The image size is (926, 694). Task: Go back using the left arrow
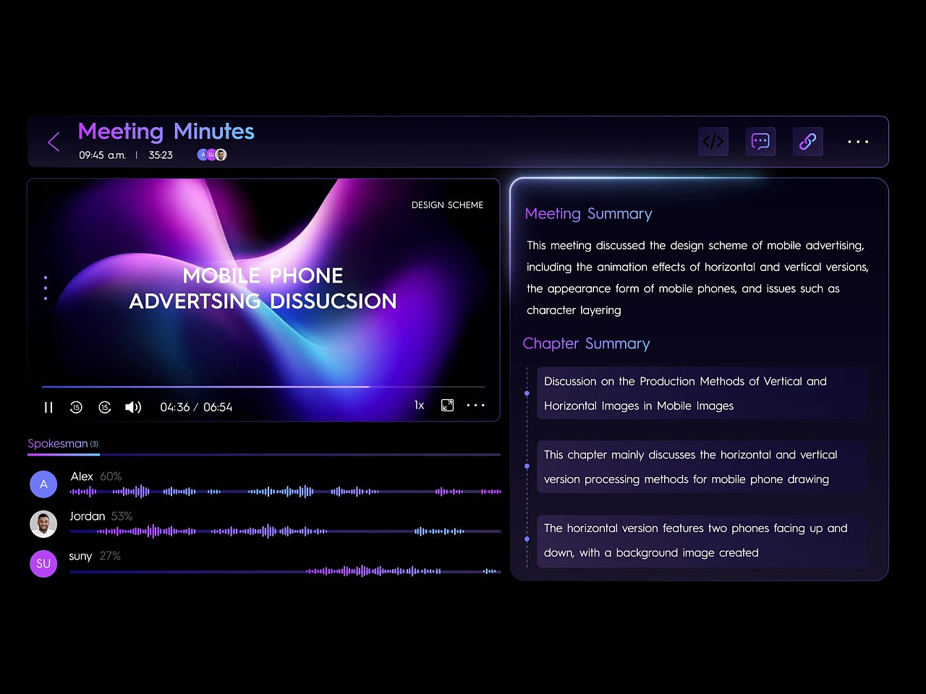click(54, 142)
